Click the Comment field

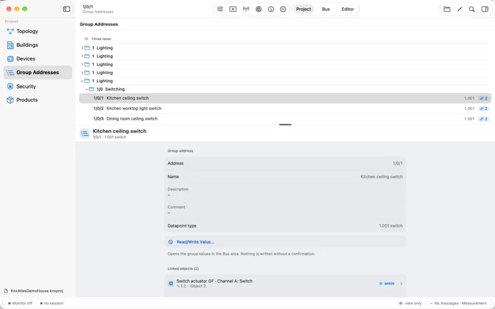pos(285,210)
